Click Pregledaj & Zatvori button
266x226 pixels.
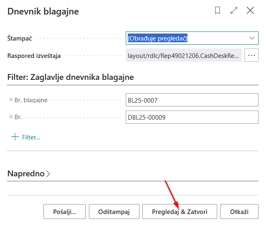coord(180,212)
